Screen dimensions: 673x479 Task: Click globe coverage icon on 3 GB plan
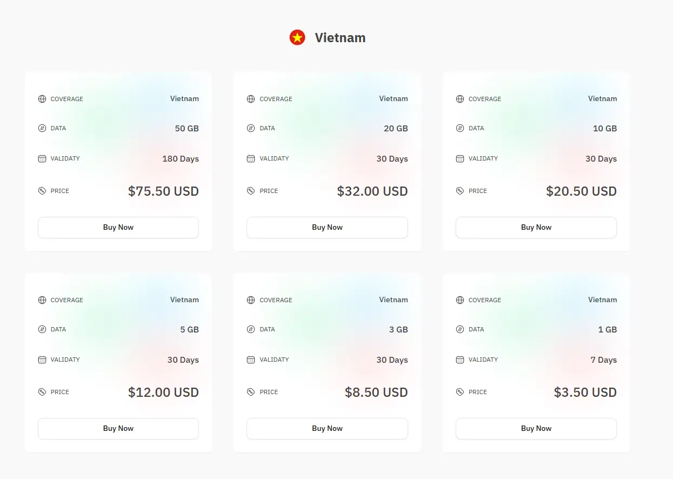coord(251,300)
